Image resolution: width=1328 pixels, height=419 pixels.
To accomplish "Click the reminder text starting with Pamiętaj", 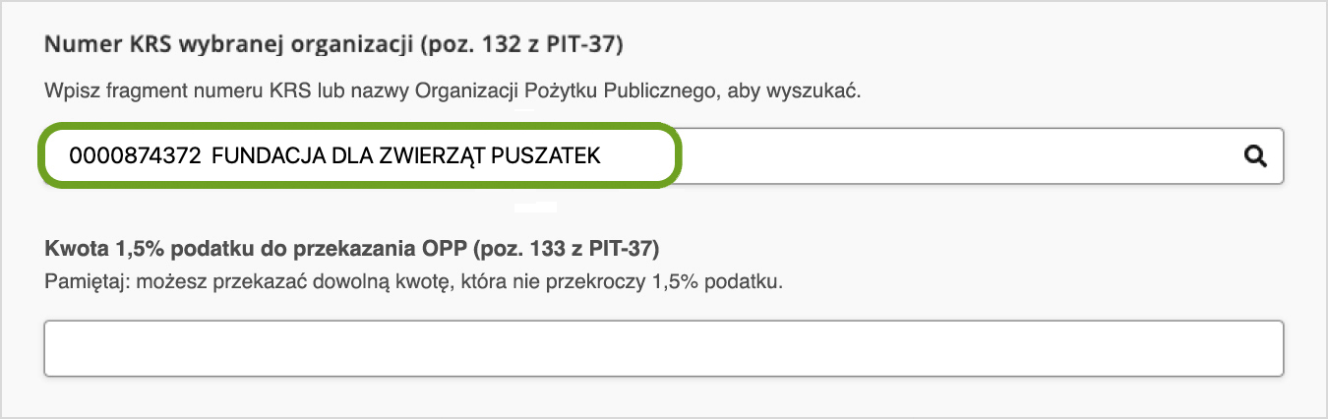I will pyautogui.click(x=413, y=281).
